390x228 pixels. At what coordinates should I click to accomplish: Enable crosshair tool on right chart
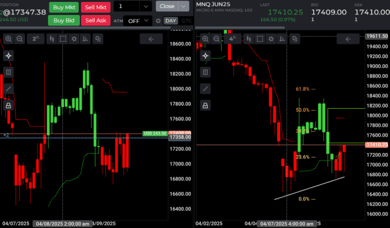(205, 56)
